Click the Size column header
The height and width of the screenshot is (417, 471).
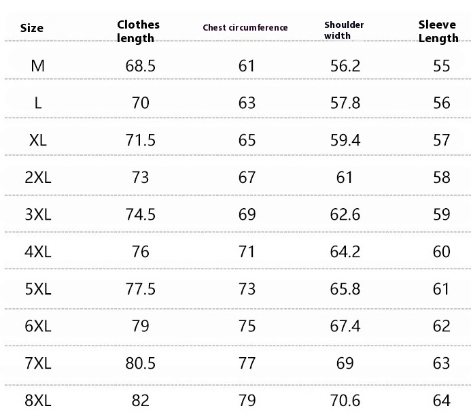[x=32, y=28]
